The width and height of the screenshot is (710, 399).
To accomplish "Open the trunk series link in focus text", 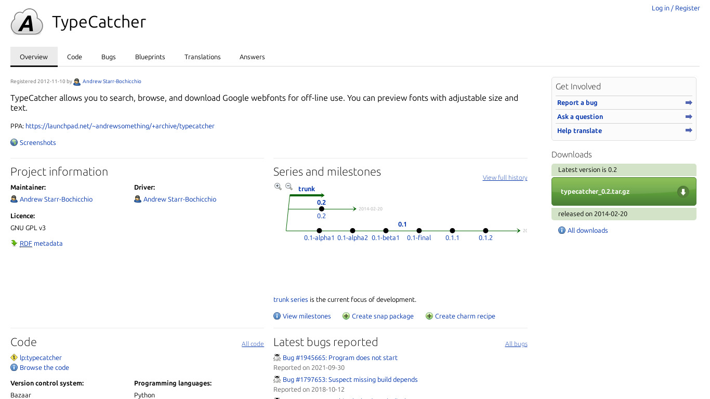I will 291,299.
